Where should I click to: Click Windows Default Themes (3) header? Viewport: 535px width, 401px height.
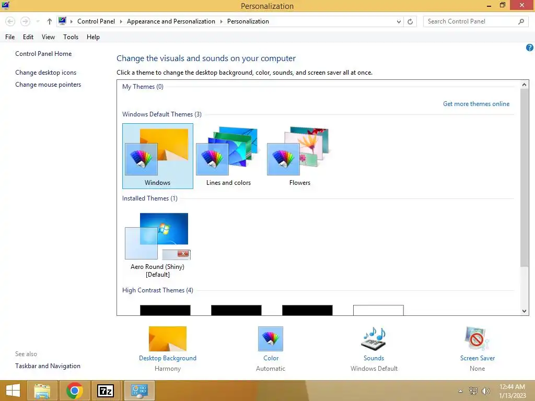[x=162, y=114]
